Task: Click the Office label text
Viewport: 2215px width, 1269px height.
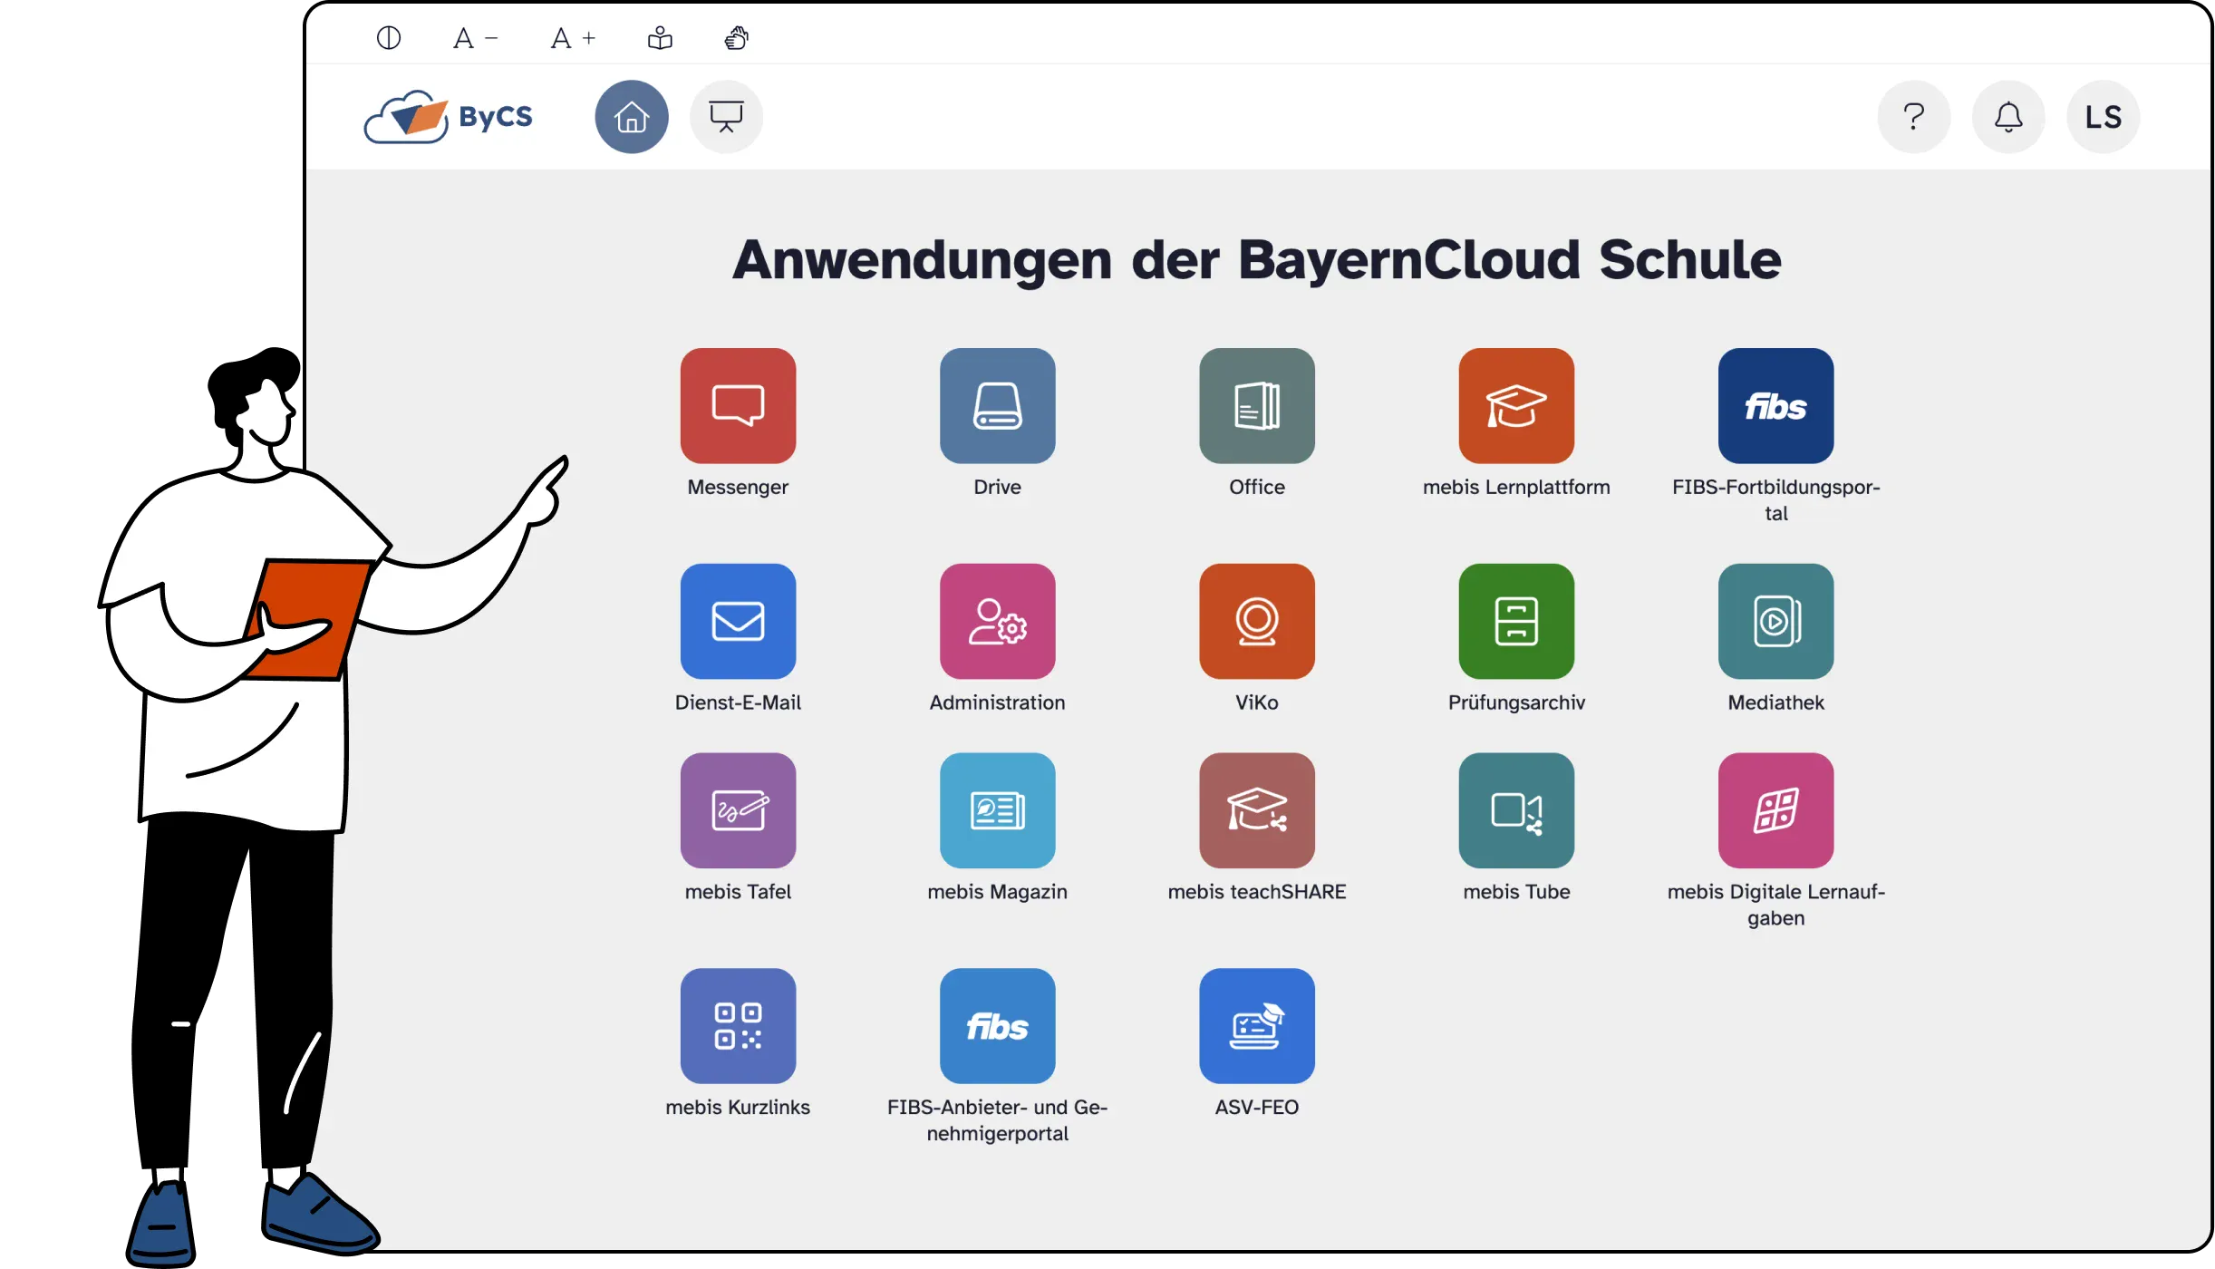Action: point(1256,488)
